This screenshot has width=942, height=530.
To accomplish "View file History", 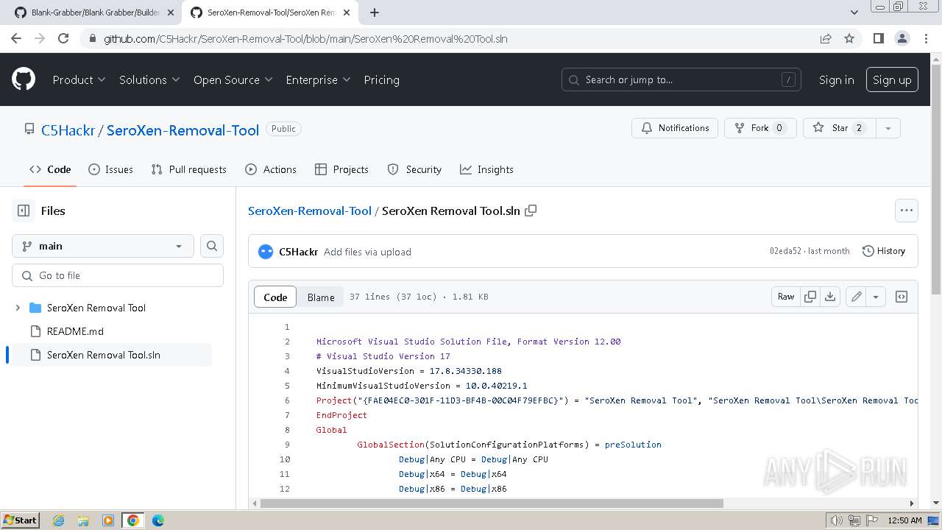I will click(883, 251).
